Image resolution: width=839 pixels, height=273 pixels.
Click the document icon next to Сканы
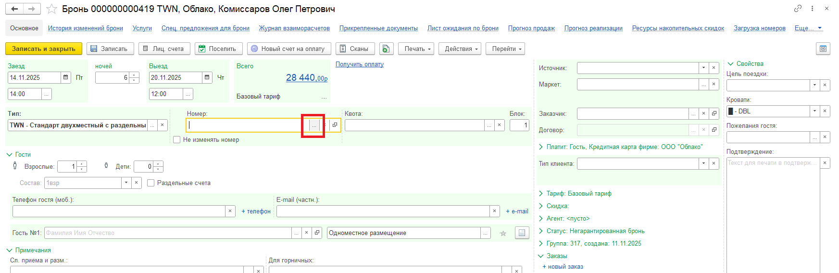click(387, 49)
